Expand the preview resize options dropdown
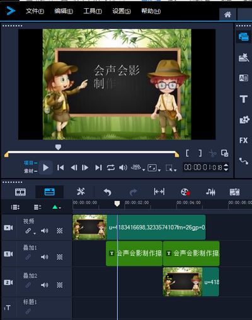This screenshot has height=320, width=252. (x=159, y=170)
